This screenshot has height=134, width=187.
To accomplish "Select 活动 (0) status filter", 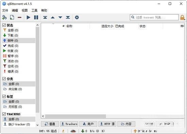I will [x=19, y=61].
